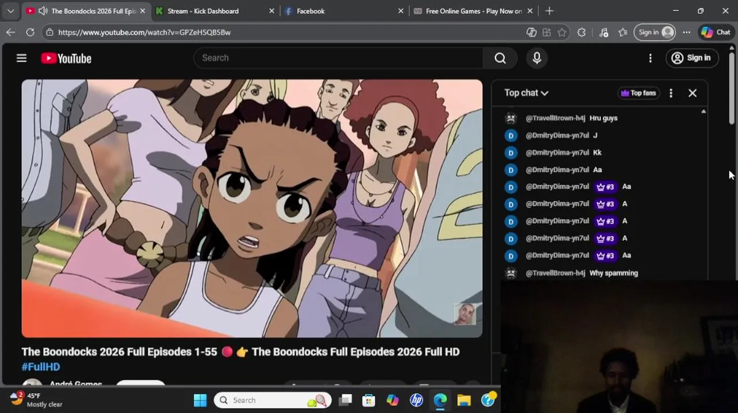738x413 pixels.
Task: Start voice search with microphone icon
Action: tap(537, 58)
